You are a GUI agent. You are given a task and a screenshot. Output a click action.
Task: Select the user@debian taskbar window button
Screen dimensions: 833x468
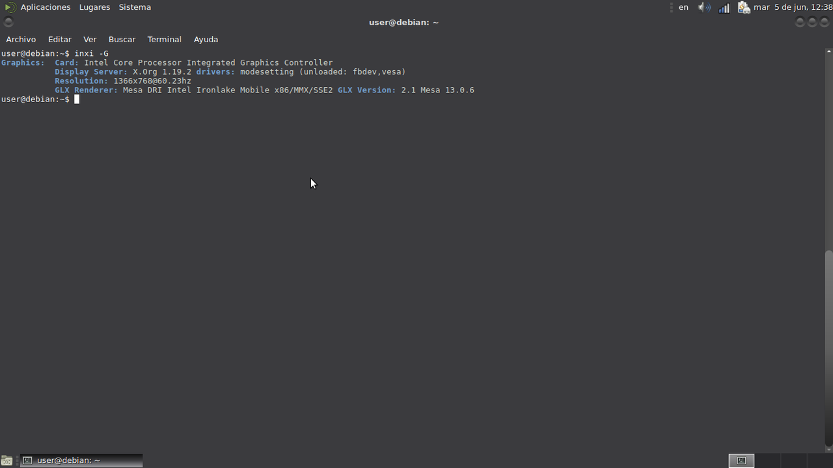pos(81,460)
